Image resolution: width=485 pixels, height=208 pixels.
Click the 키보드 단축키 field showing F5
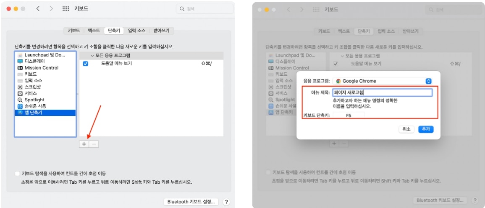tap(349, 116)
